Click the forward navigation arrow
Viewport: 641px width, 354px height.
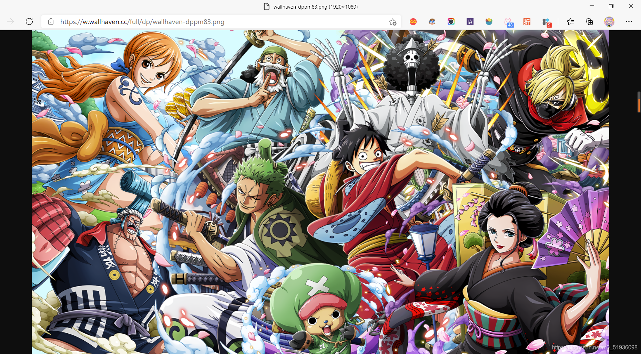10,22
